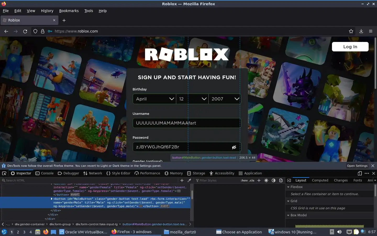Collapse the Box Model section
This screenshot has height=236, width=377.
[x=288, y=215]
